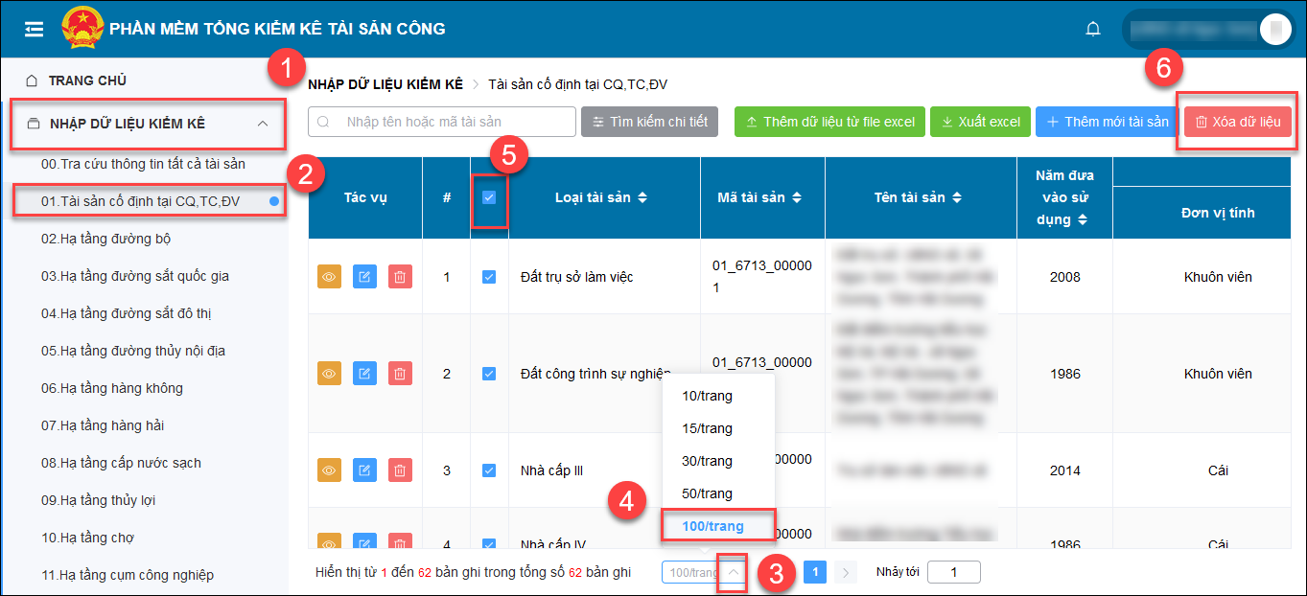This screenshot has width=1307, height=596.
Task: Click year 2008 cell
Action: click(x=1064, y=277)
